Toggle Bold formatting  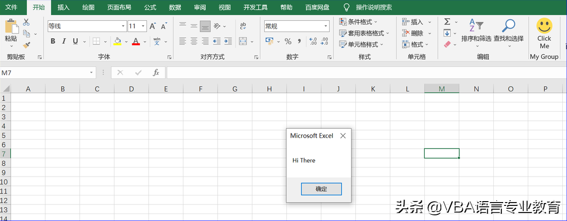coord(53,41)
